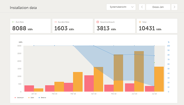Click the Feb '23 axis label

(x=54, y=94)
